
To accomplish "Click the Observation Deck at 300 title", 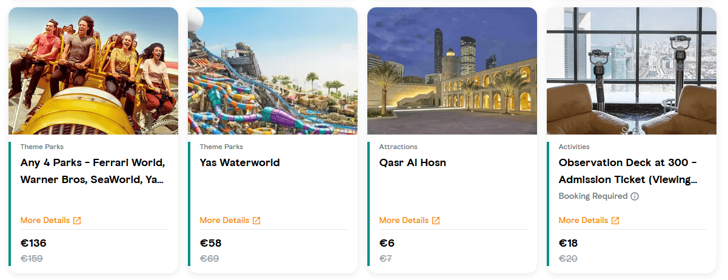I will pyautogui.click(x=627, y=171).
